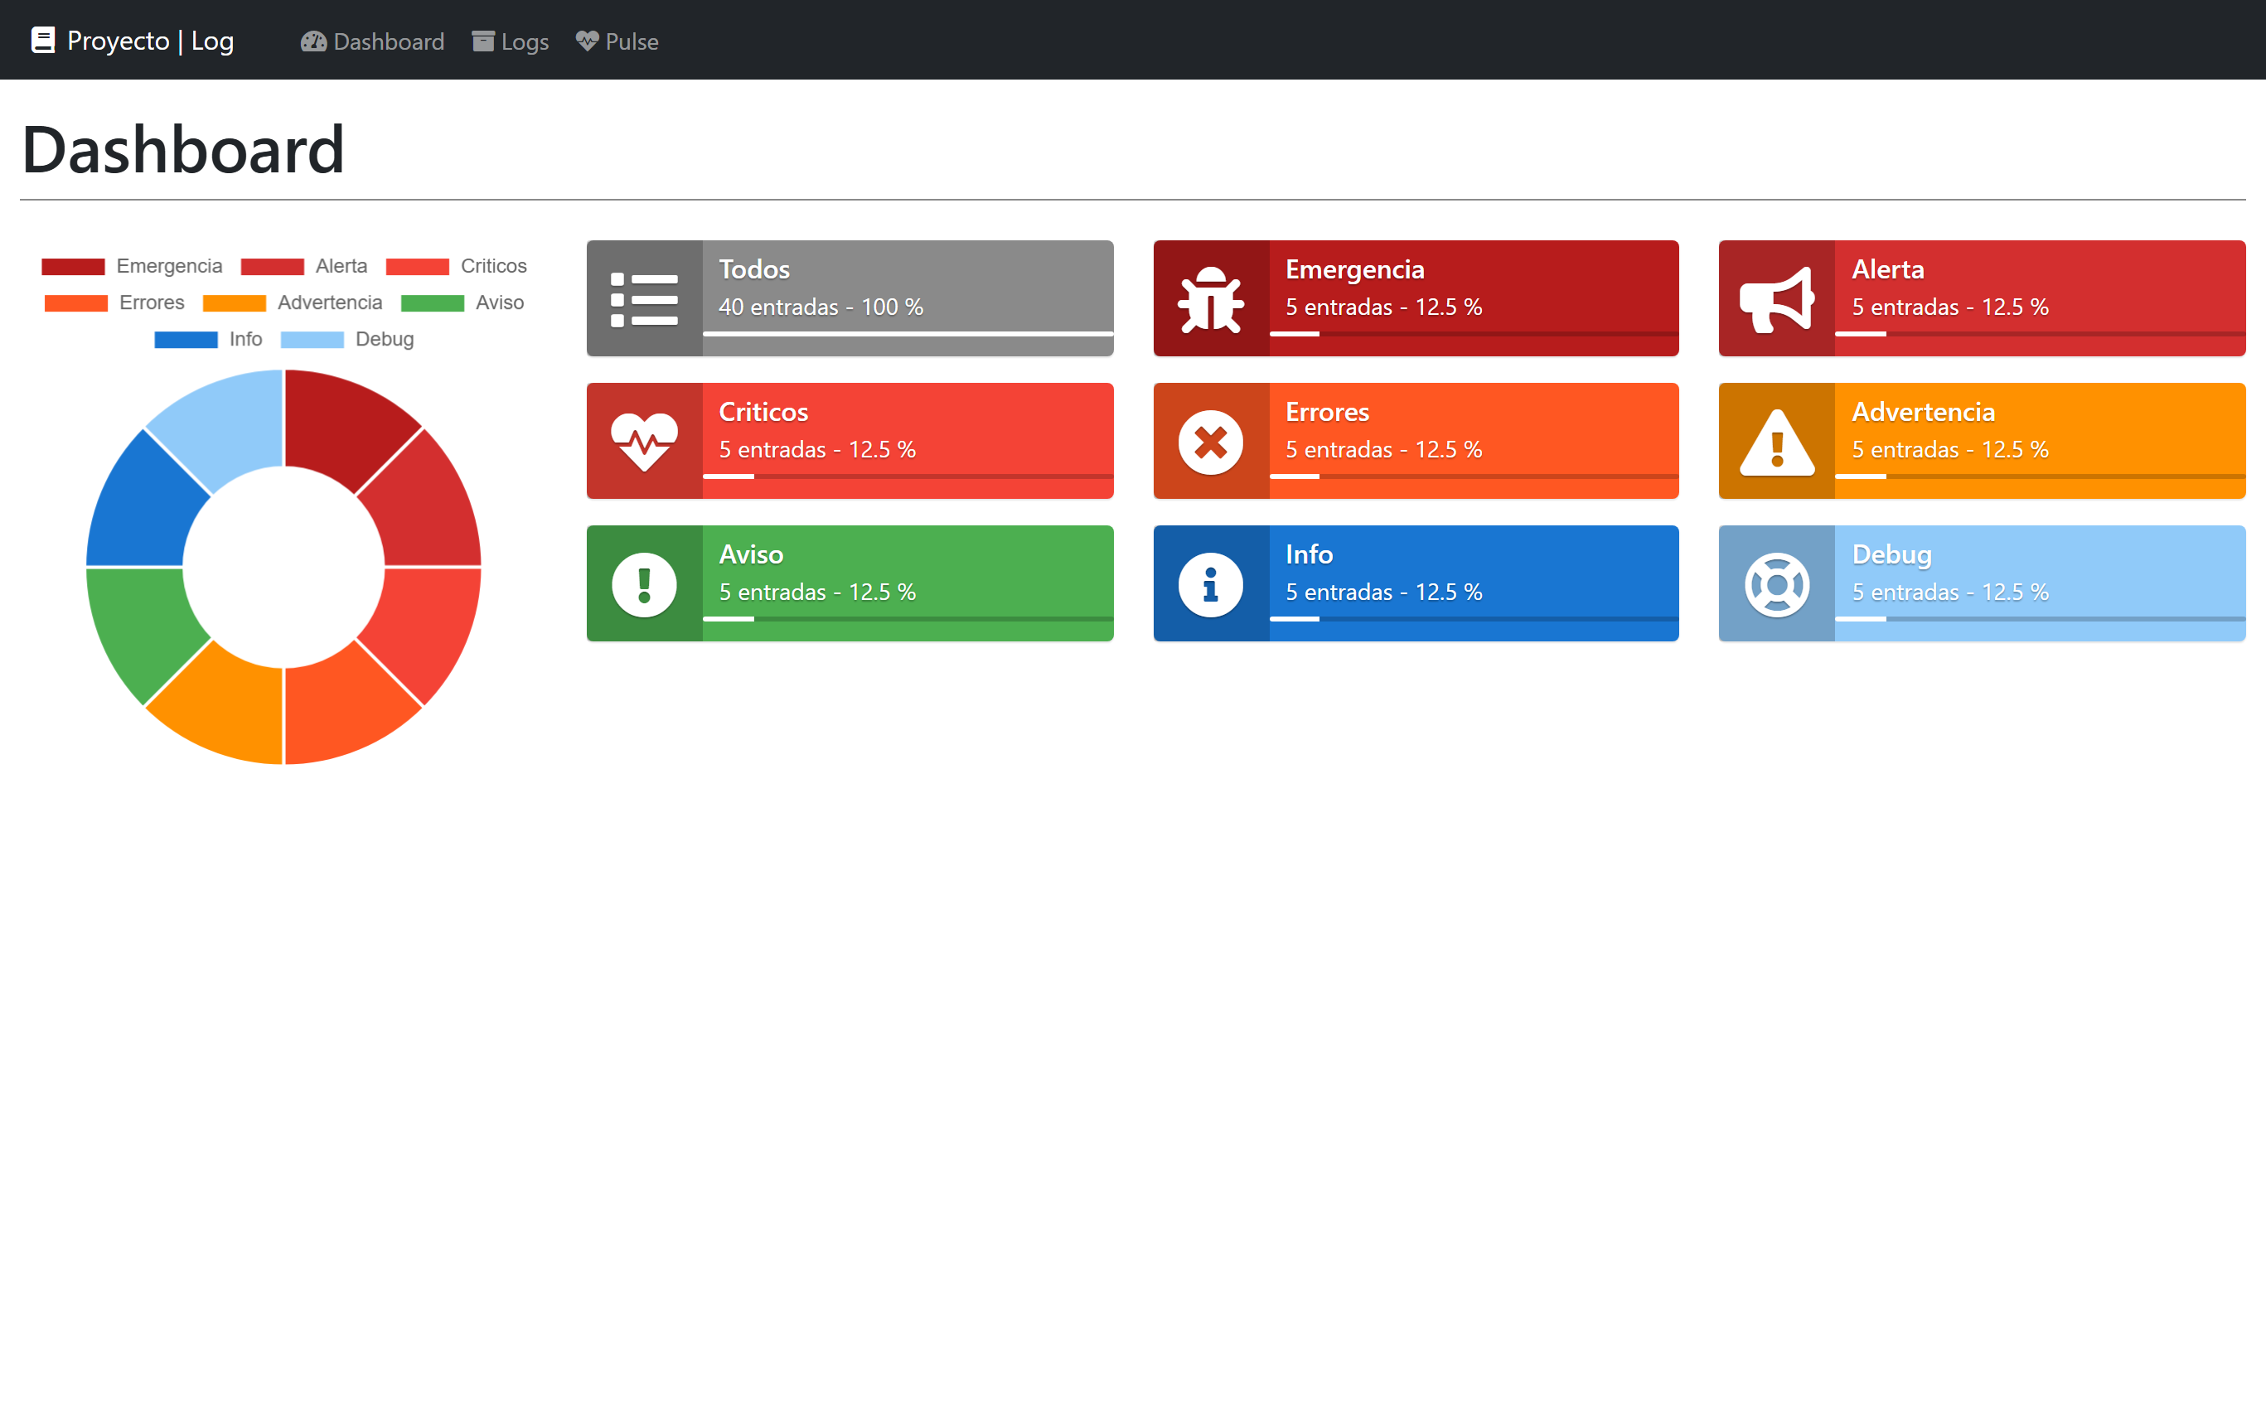2266x1422 pixels.
Task: Click the Proyecto | Log brand link
Action: [x=133, y=41]
